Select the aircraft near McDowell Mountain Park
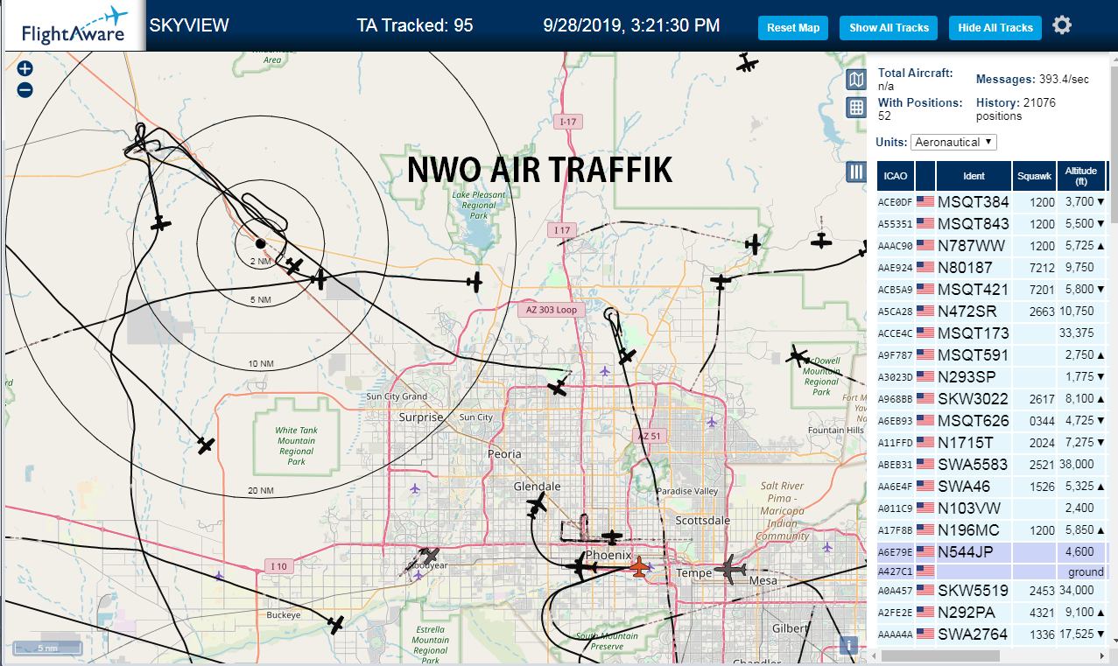 (797, 355)
